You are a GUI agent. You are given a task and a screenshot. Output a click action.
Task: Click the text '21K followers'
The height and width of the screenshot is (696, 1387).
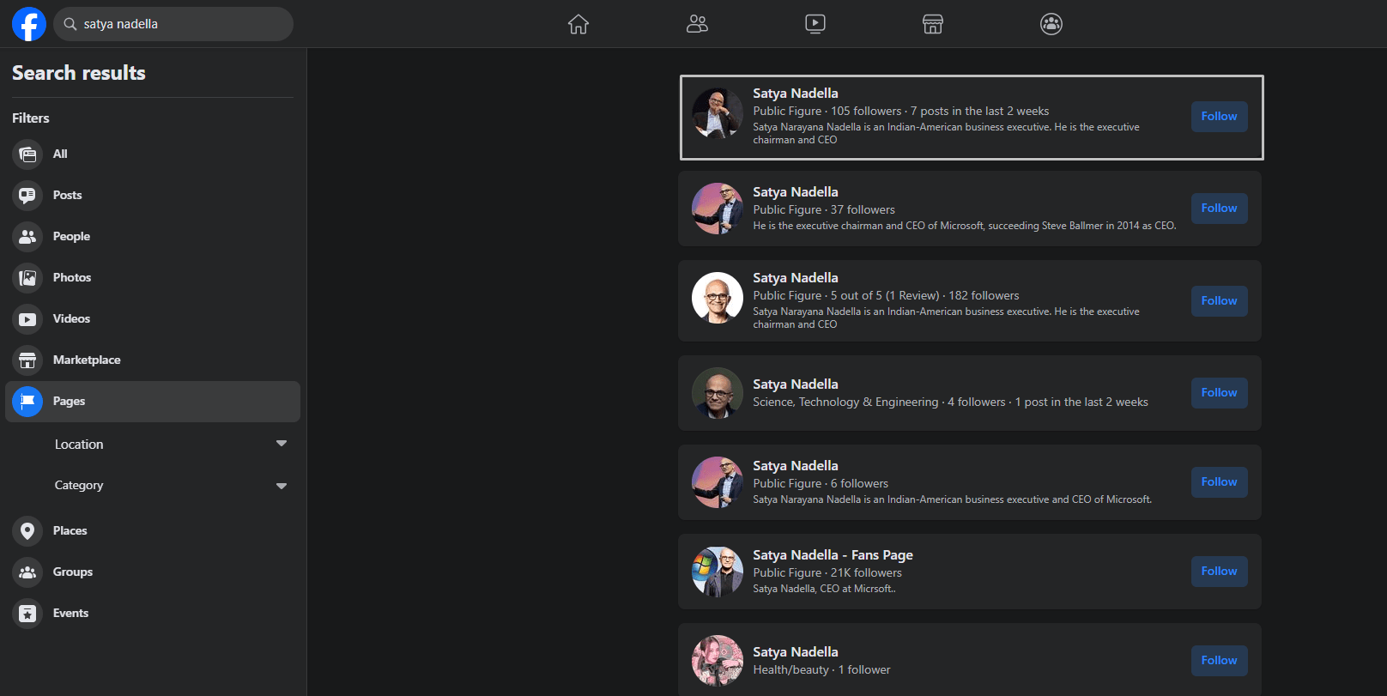(x=866, y=572)
